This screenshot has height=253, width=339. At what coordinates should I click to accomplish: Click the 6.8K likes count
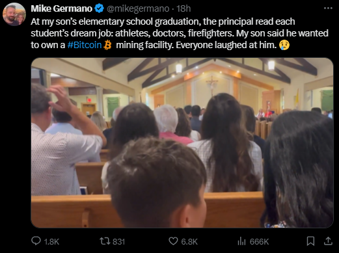(189, 241)
